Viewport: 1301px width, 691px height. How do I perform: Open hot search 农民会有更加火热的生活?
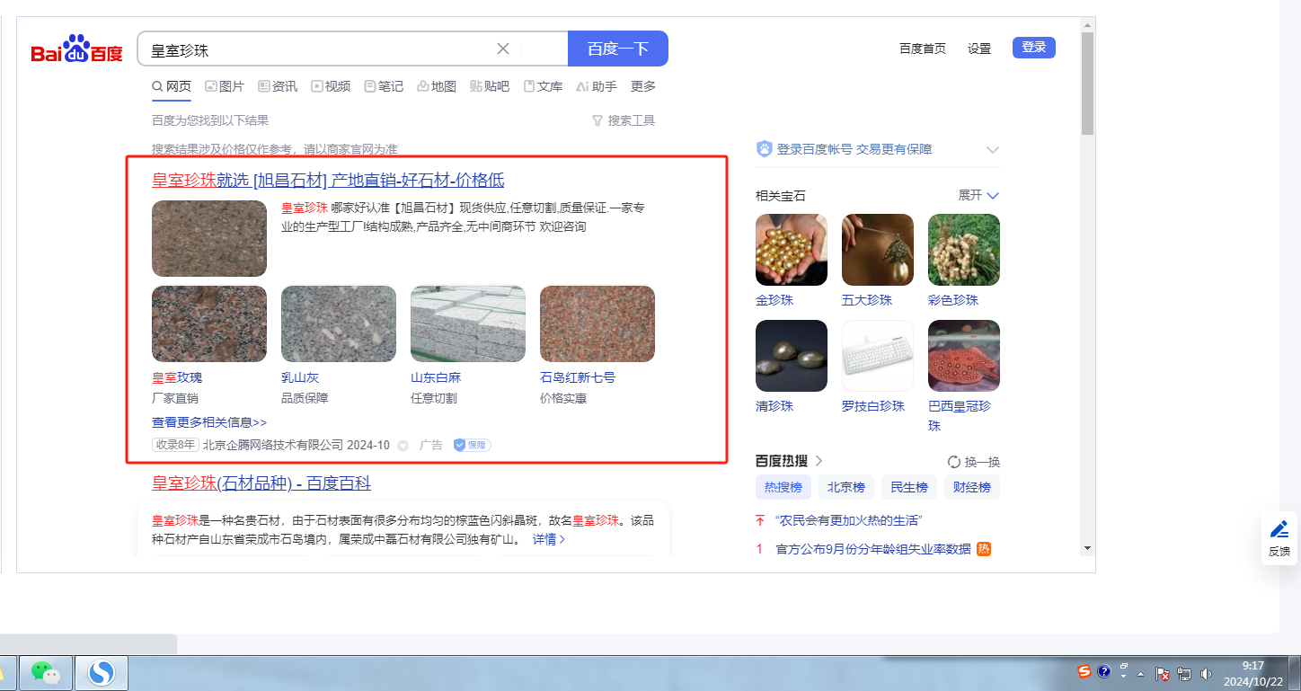[x=849, y=521]
